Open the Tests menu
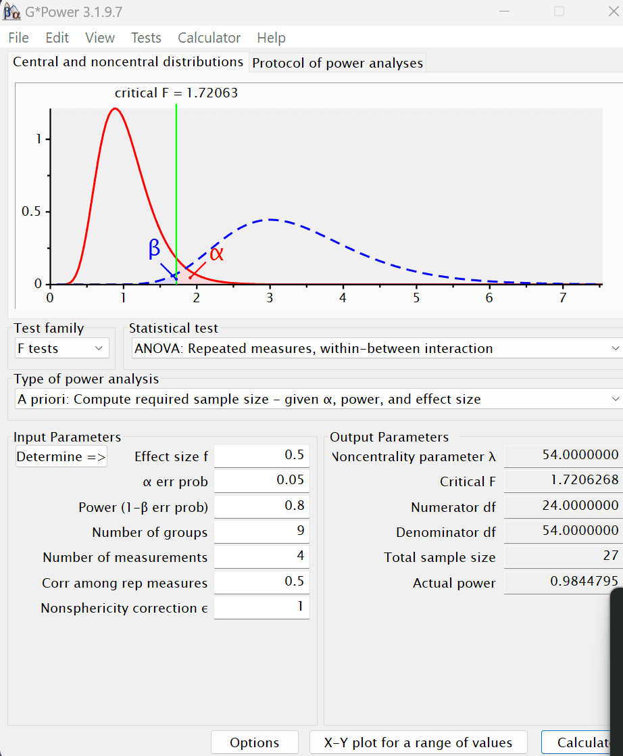 [146, 38]
